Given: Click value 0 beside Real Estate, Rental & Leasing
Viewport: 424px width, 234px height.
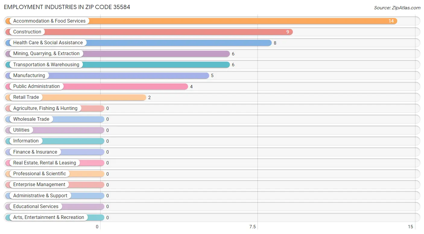Looking at the screenshot, I should point(108,163).
